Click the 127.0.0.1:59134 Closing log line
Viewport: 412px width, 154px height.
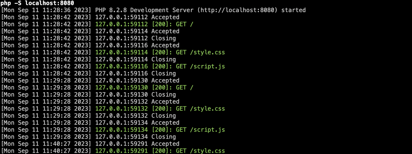135,137
